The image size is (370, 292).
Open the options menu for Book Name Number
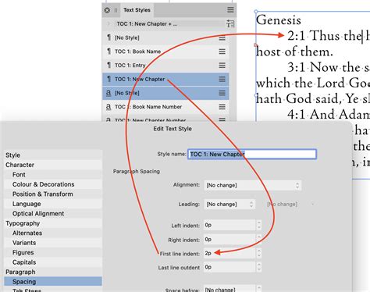pyautogui.click(x=222, y=107)
